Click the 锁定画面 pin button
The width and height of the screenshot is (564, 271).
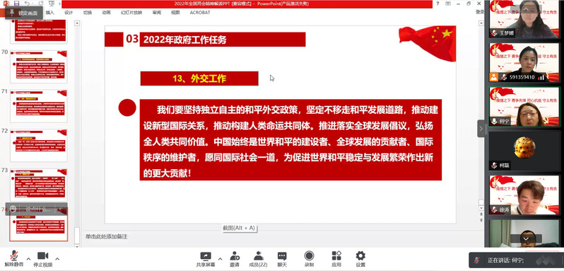coord(24,13)
